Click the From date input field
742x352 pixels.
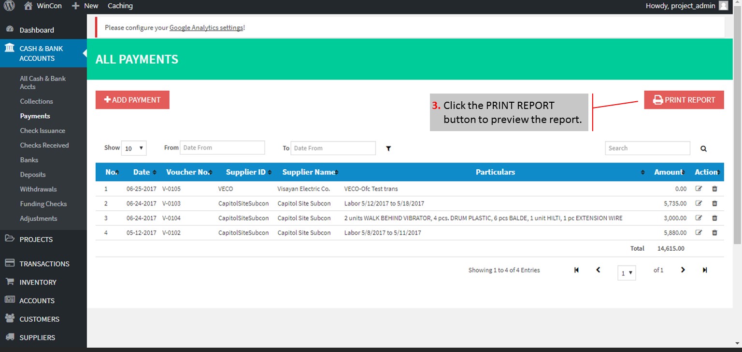pos(222,148)
